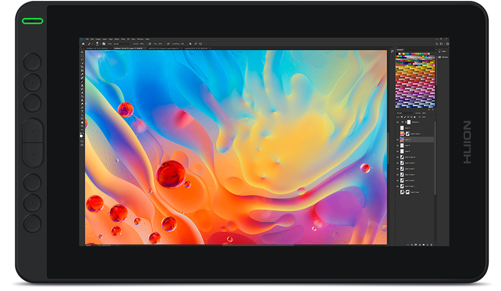Click the Create new group button
Viewport: 501px width, 291px height.
coord(424,244)
